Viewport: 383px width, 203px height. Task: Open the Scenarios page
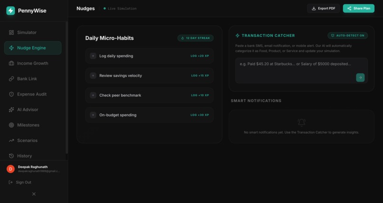click(x=33, y=140)
